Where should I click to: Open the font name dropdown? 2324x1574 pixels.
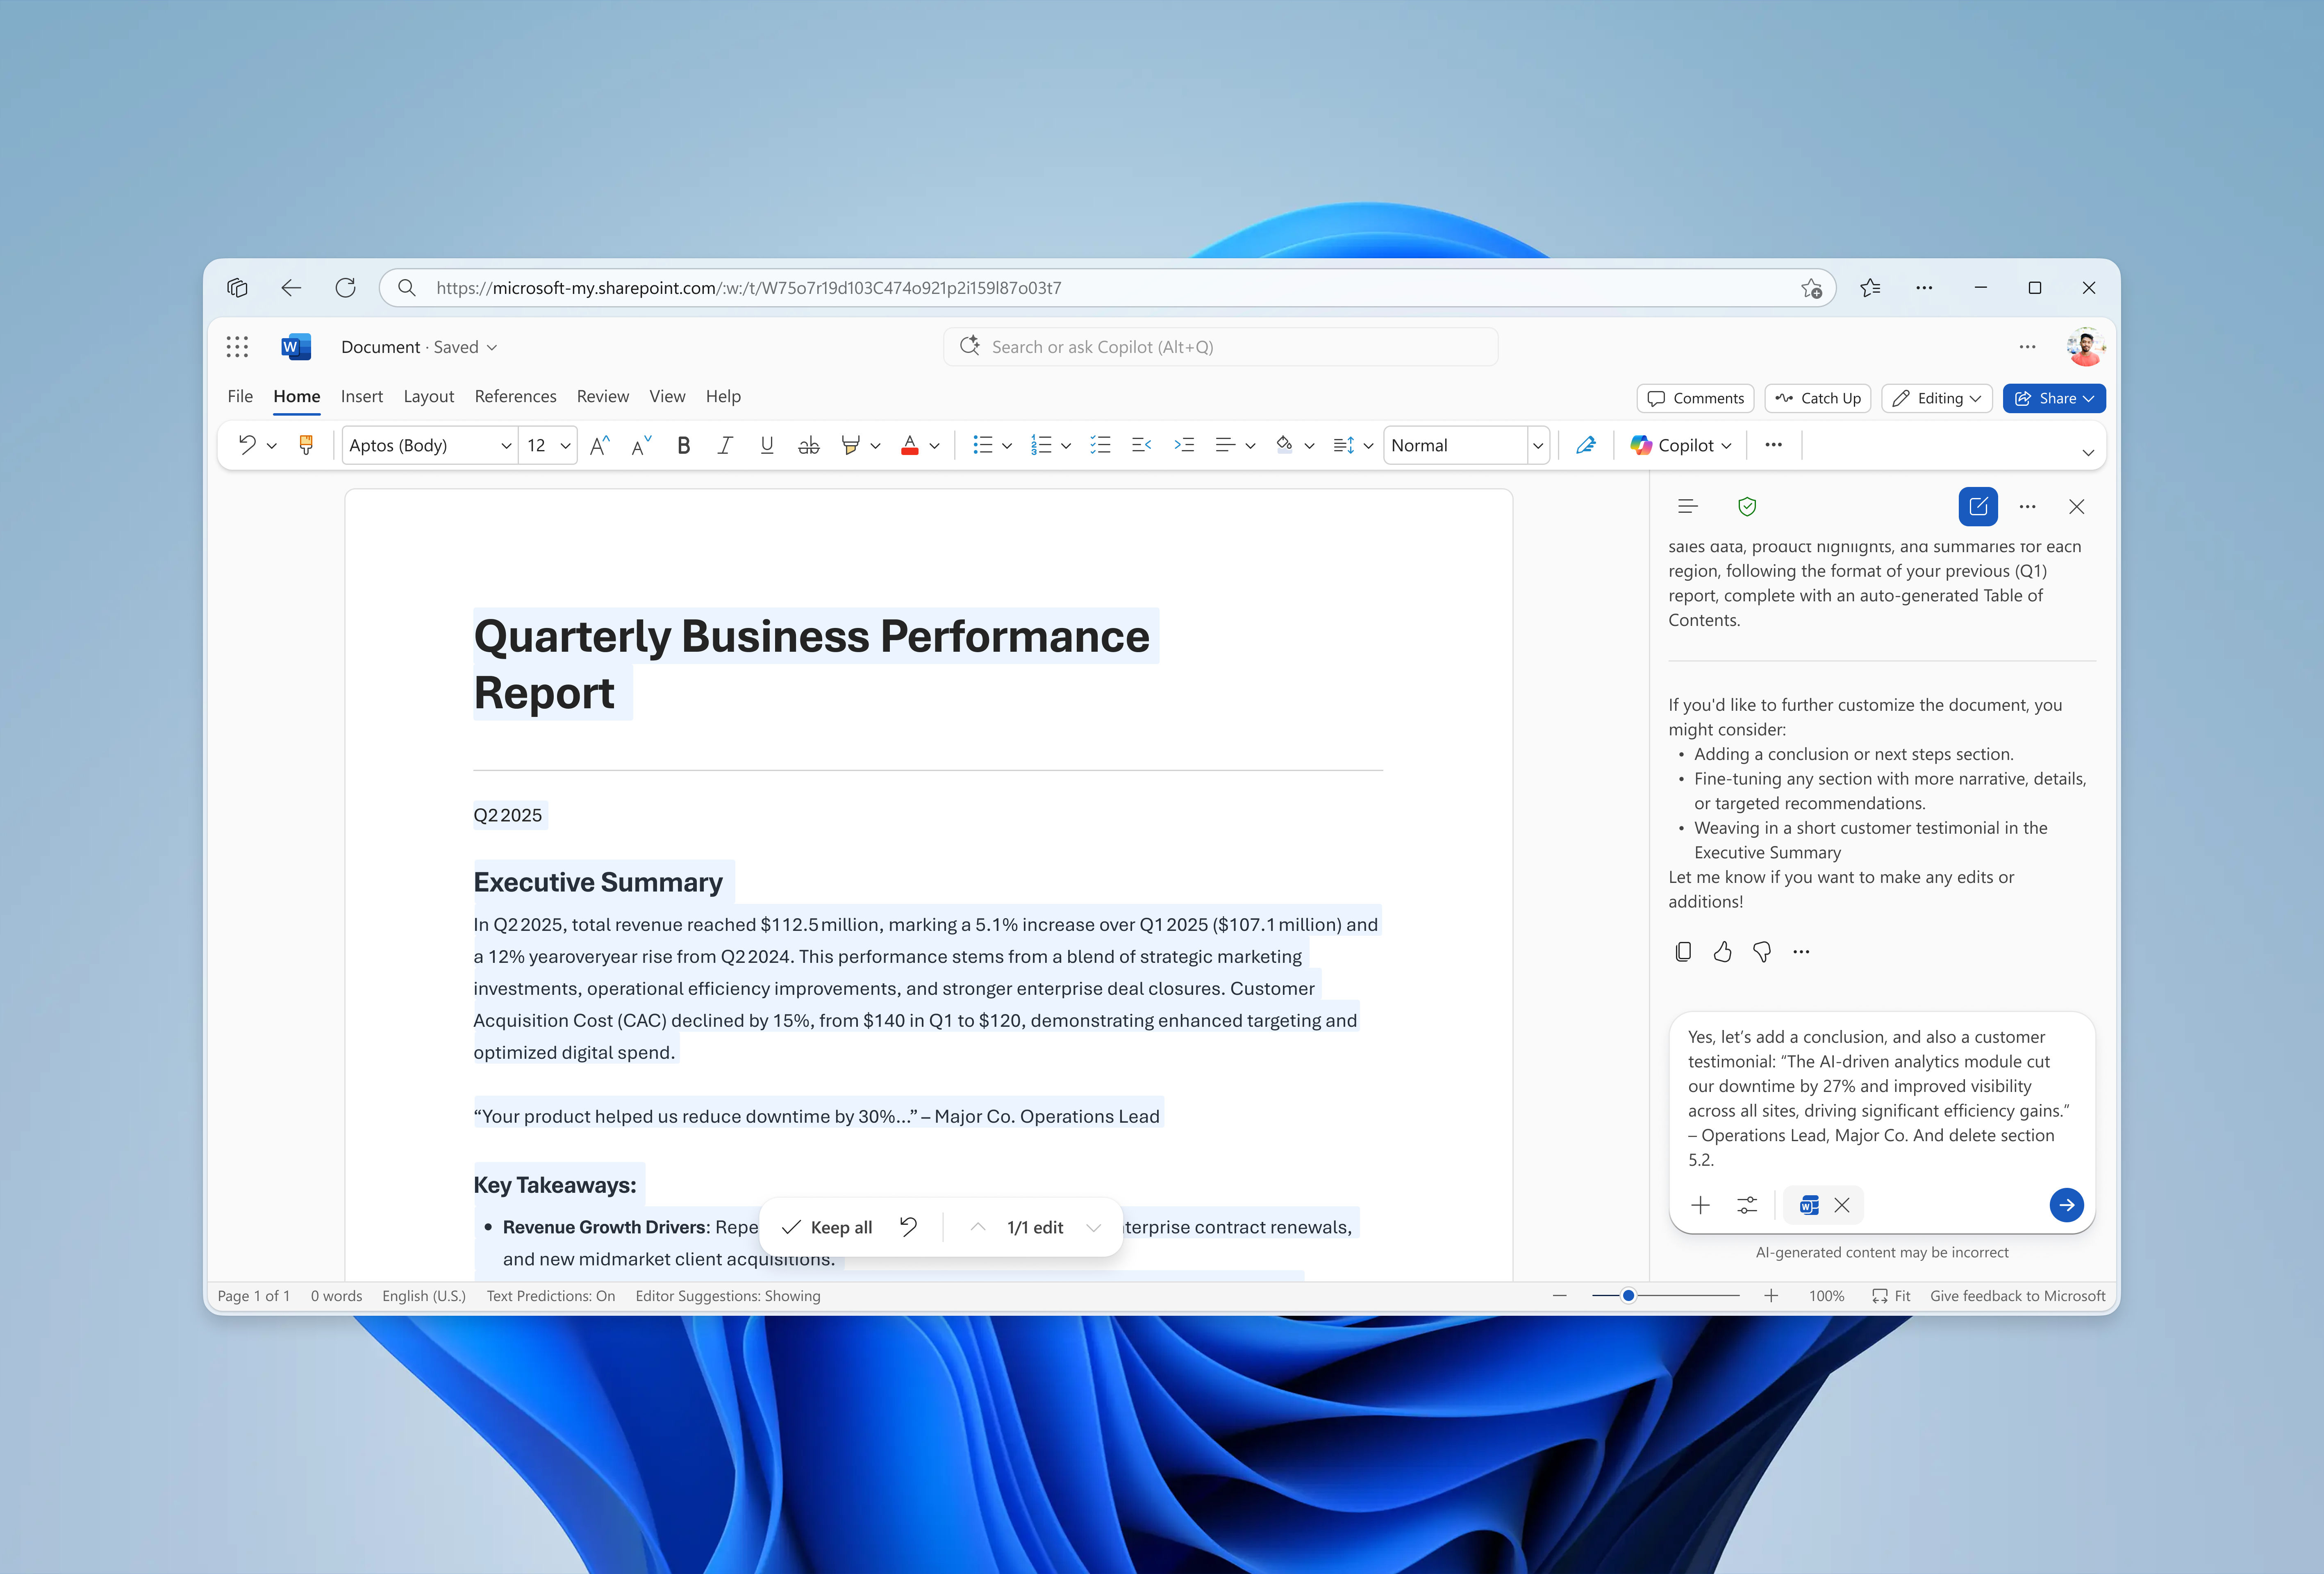tap(506, 445)
